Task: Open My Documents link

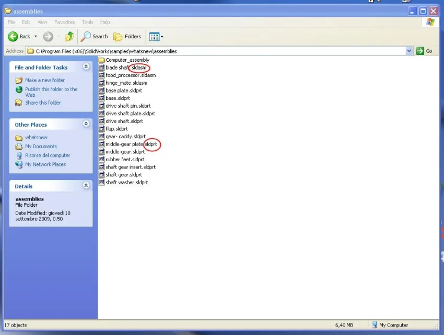Action: tap(41, 147)
